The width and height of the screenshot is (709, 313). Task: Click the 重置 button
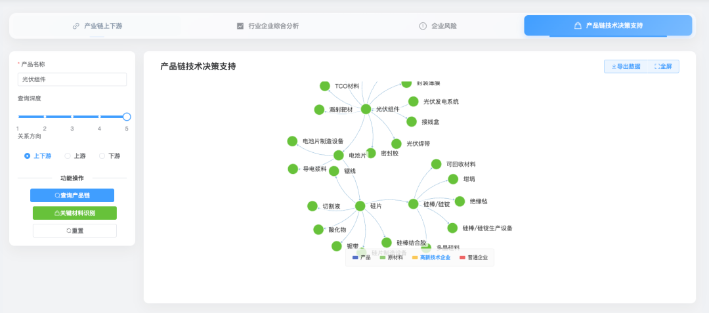(x=75, y=230)
